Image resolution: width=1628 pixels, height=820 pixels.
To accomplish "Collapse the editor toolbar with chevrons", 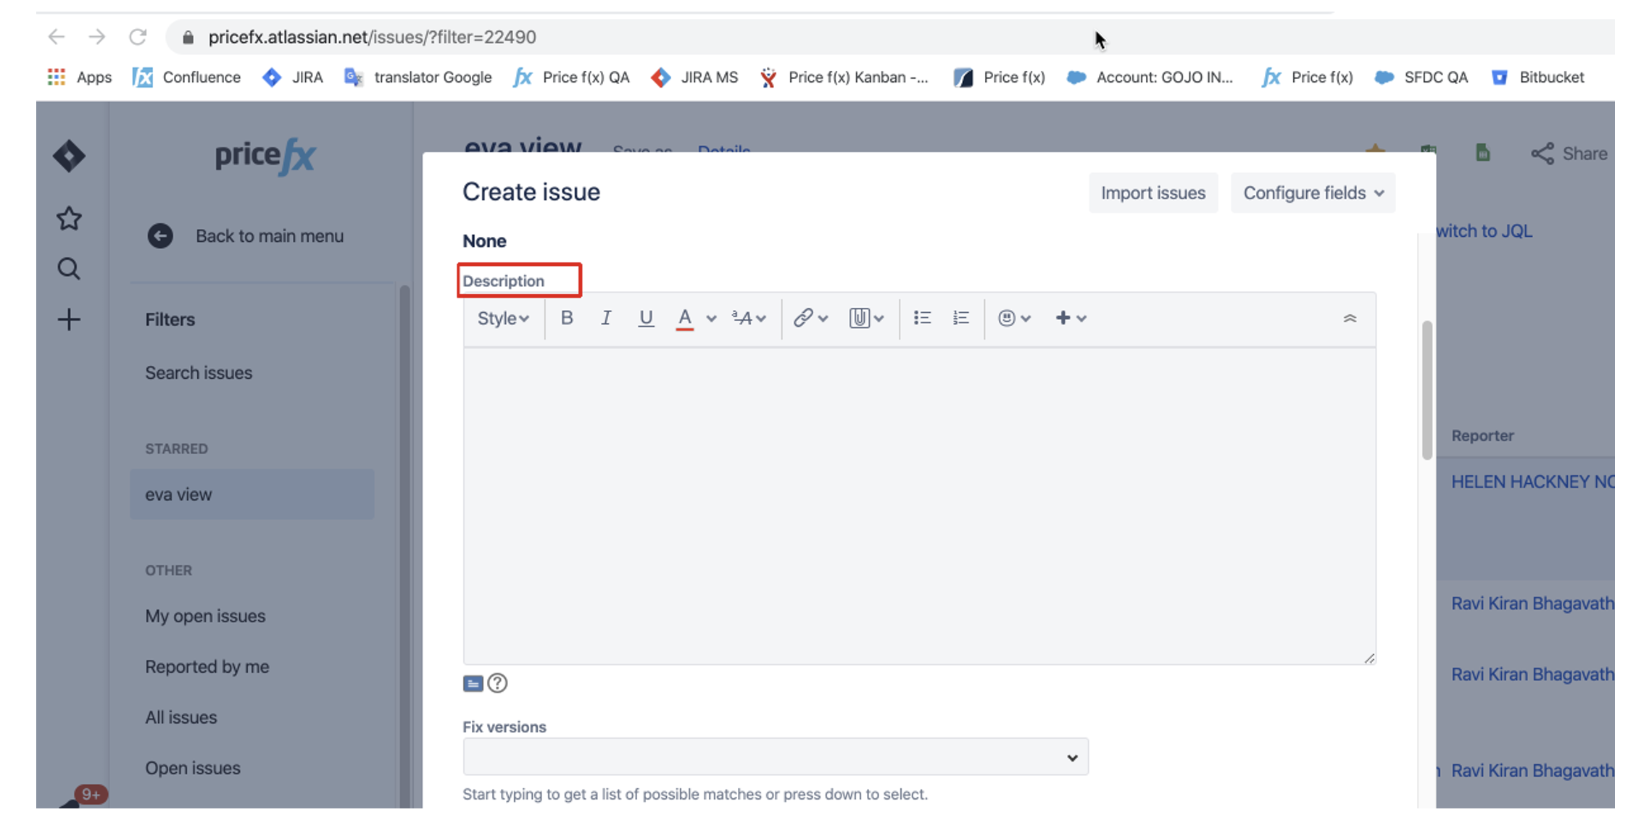I will click(x=1350, y=318).
